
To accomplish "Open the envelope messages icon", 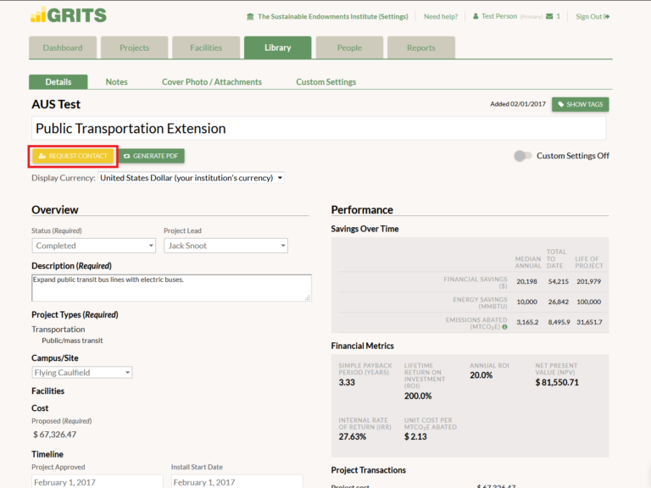I will pos(549,16).
